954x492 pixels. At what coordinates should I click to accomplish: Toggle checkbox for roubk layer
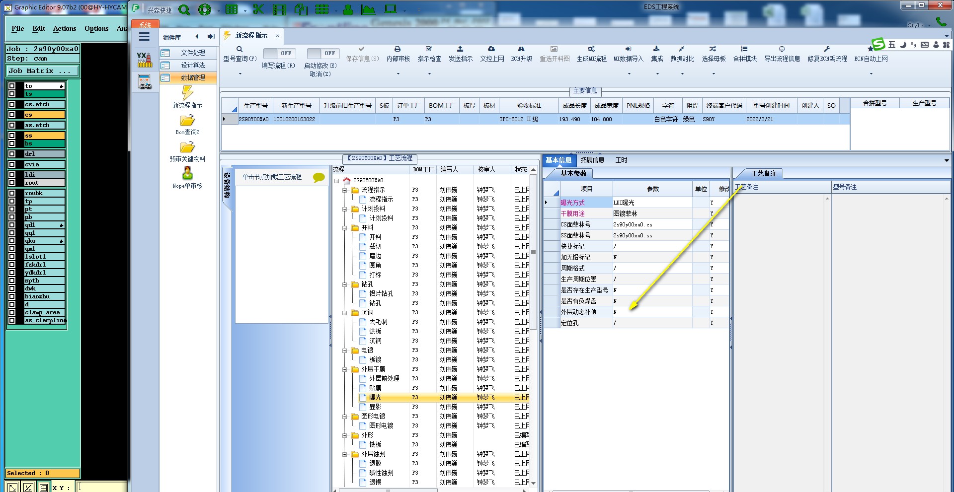(12, 193)
